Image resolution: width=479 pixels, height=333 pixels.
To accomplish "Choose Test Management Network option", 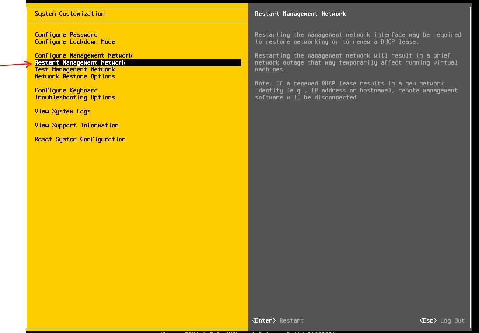I will [75, 69].
